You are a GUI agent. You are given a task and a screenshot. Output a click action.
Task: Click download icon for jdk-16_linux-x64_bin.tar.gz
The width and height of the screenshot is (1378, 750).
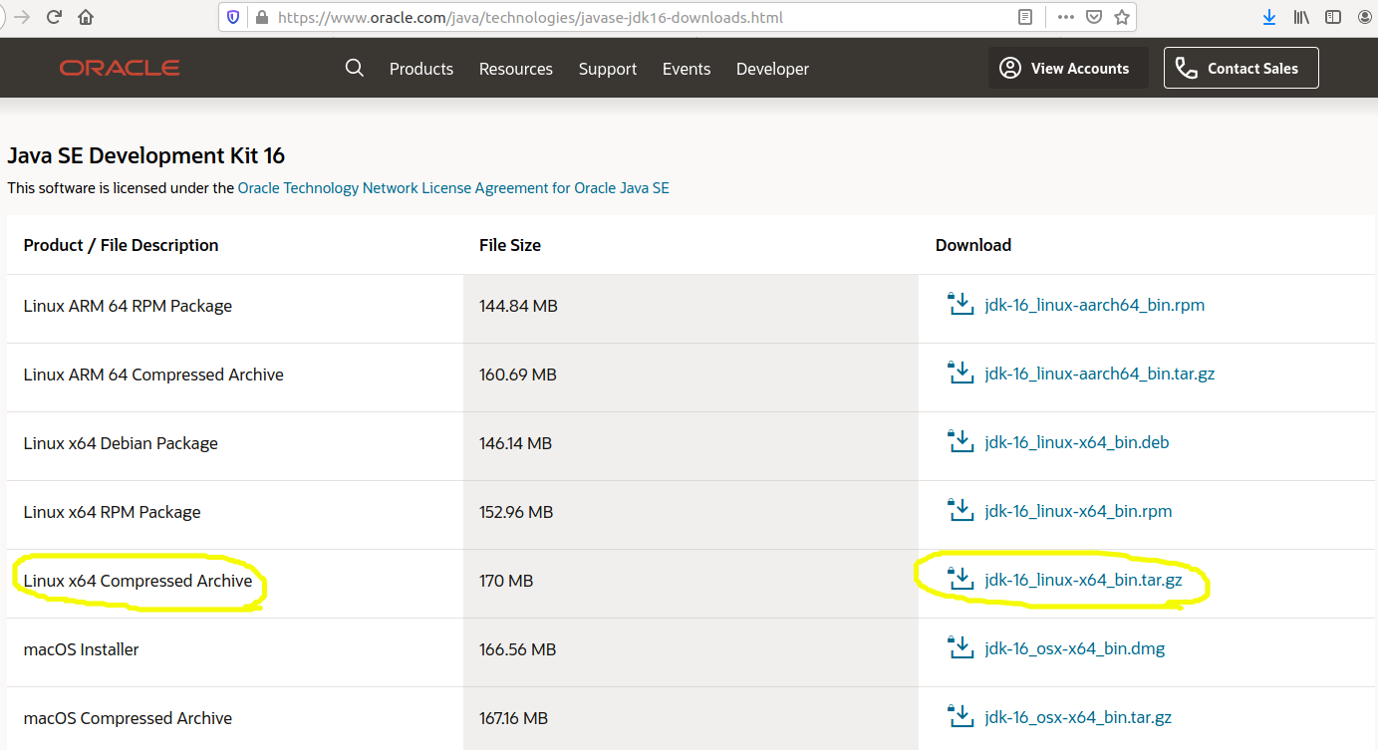[960, 579]
